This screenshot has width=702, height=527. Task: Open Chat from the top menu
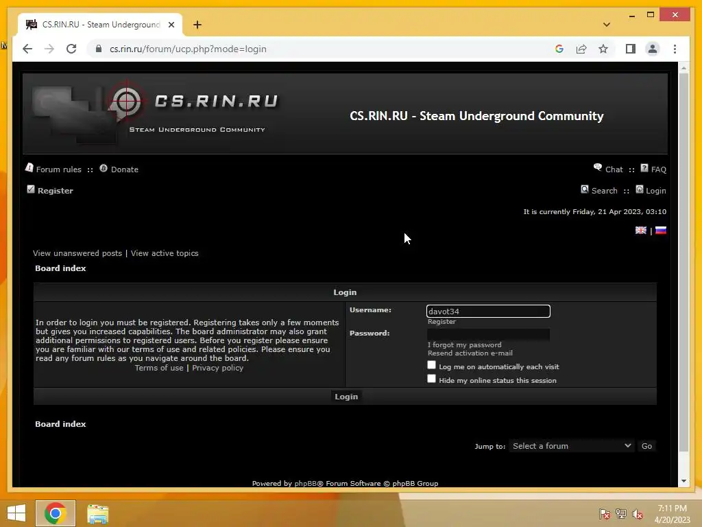tap(614, 169)
